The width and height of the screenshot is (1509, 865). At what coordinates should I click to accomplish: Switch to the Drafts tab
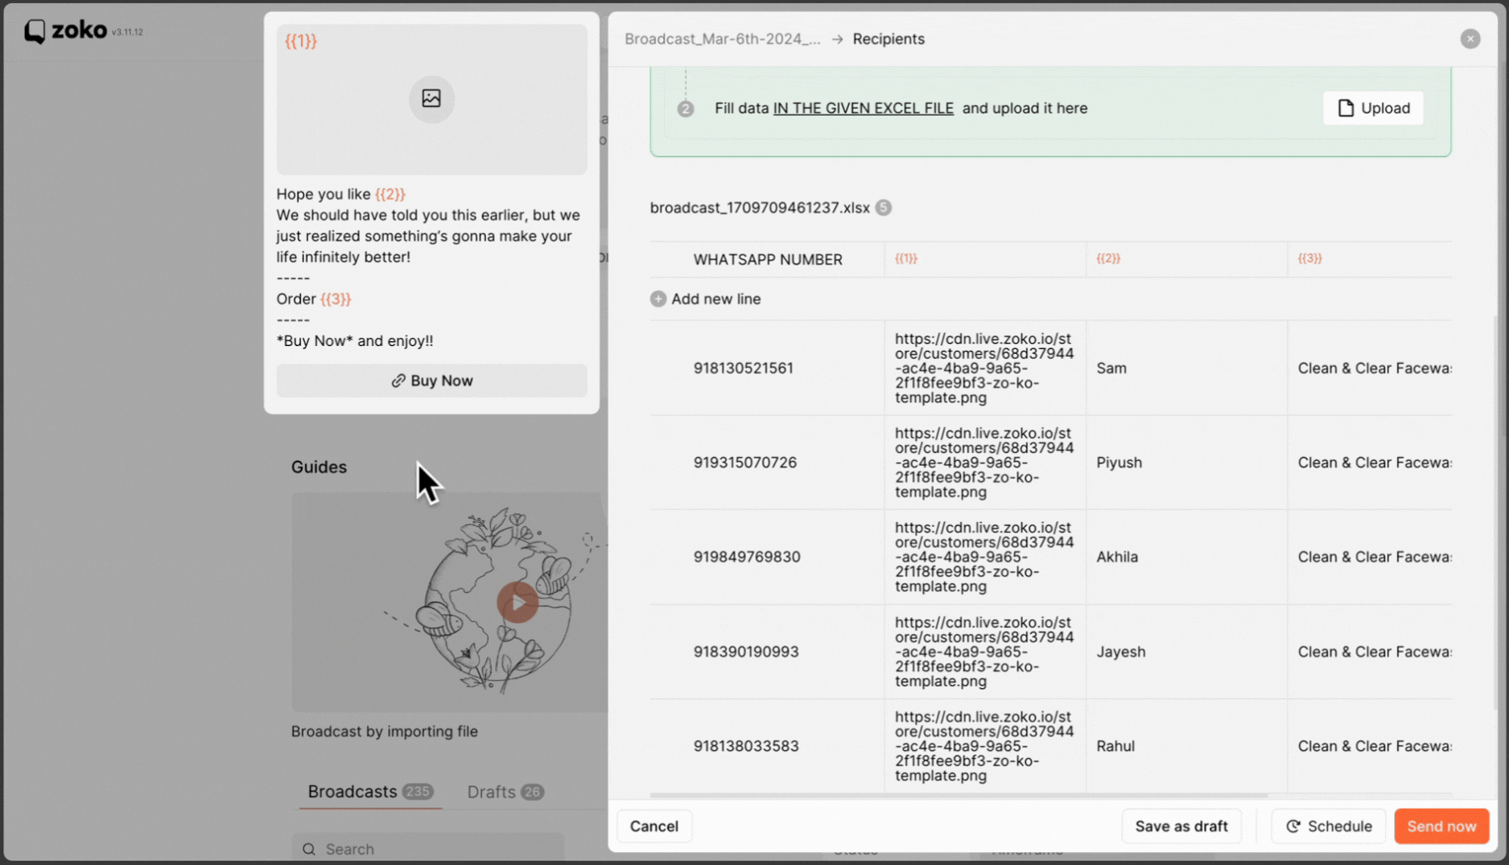pyautogui.click(x=505, y=792)
